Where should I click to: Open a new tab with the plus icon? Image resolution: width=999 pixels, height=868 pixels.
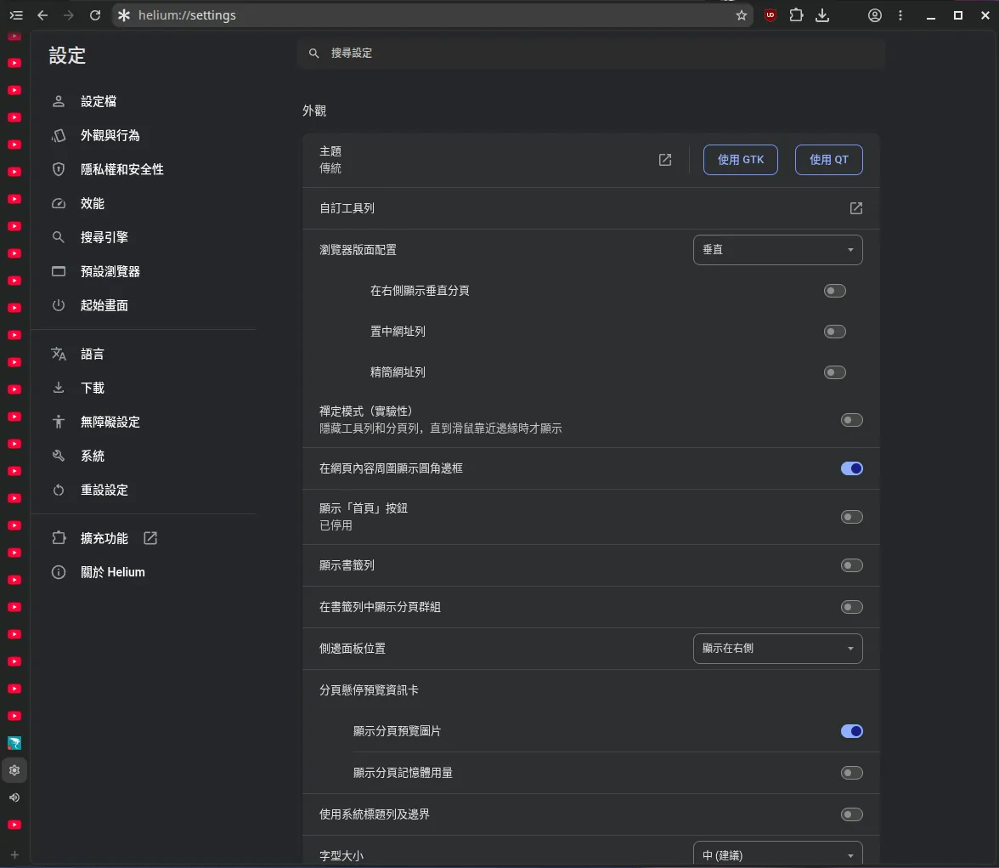click(14, 854)
